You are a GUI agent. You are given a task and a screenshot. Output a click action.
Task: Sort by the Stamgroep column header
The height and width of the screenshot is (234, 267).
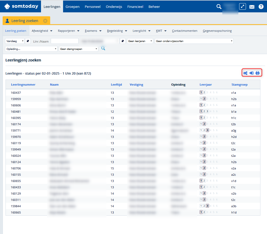(239, 85)
